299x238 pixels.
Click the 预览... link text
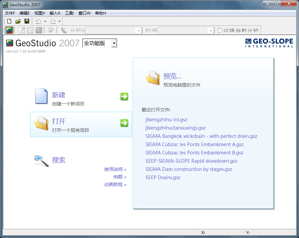click(x=172, y=76)
